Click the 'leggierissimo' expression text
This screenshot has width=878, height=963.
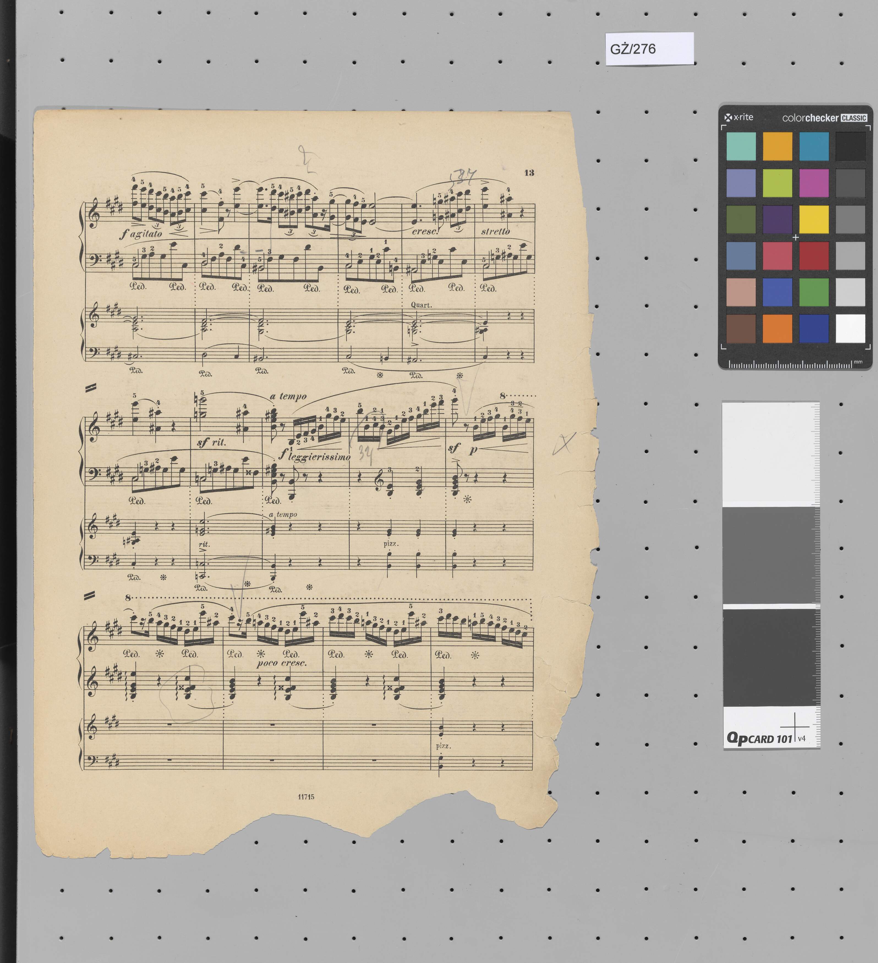tap(319, 457)
